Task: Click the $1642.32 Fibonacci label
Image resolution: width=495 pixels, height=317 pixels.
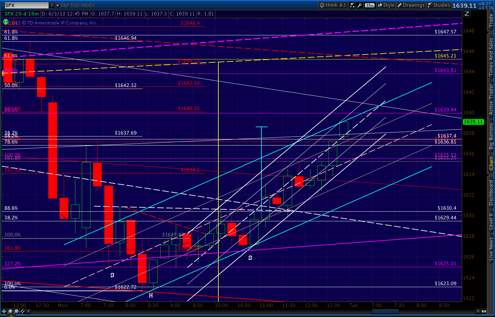Action: tap(126, 85)
